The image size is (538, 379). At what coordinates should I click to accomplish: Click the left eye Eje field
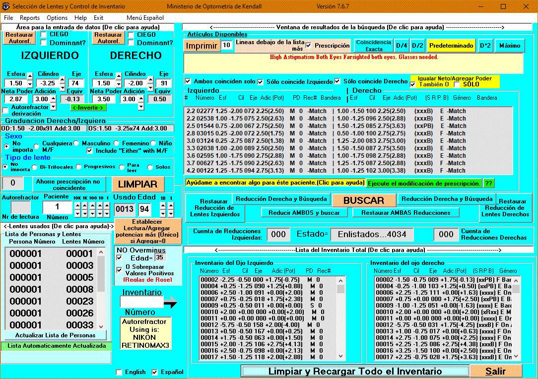tap(75, 83)
